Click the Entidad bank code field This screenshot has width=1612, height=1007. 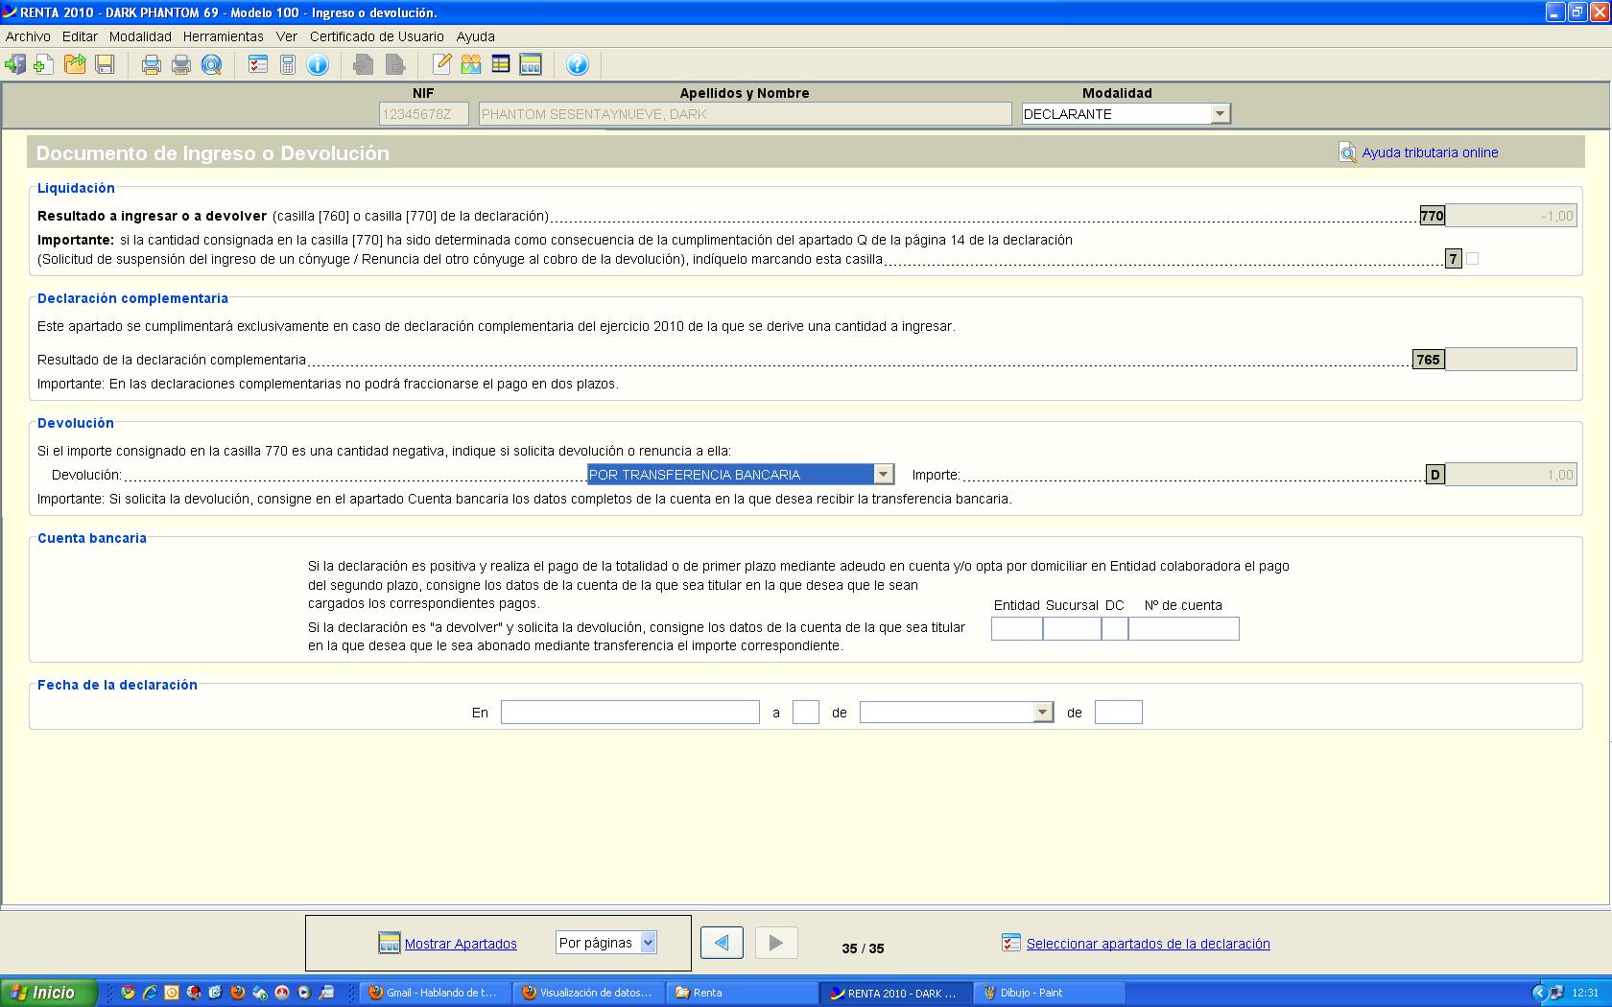click(x=1016, y=628)
